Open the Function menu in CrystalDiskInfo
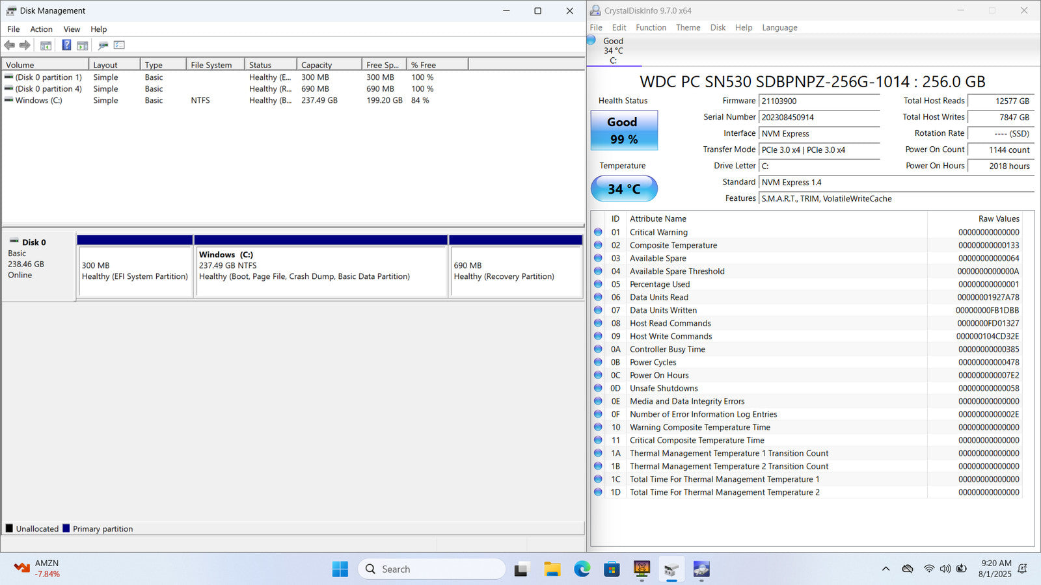The image size is (1041, 585). 651,28
